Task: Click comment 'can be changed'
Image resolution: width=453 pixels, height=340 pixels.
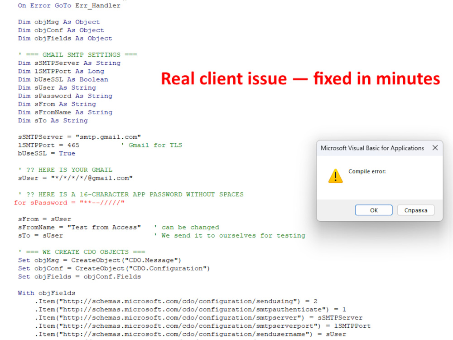Action: 187,228
